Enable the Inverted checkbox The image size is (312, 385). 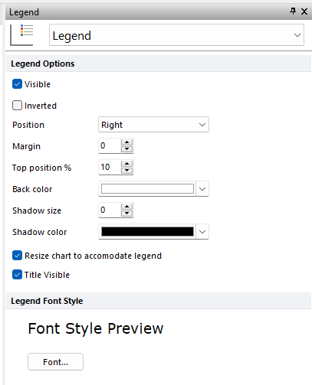pos(17,106)
